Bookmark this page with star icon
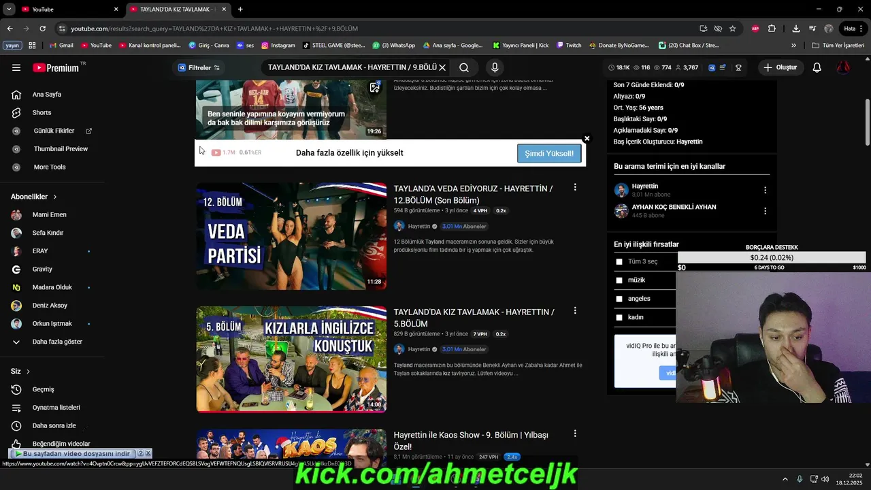This screenshot has width=871, height=490. [x=732, y=29]
